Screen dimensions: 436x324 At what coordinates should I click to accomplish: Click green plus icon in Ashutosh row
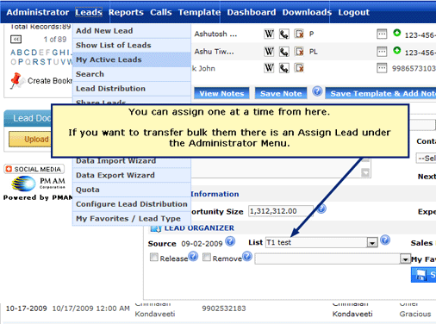pyautogui.click(x=397, y=33)
